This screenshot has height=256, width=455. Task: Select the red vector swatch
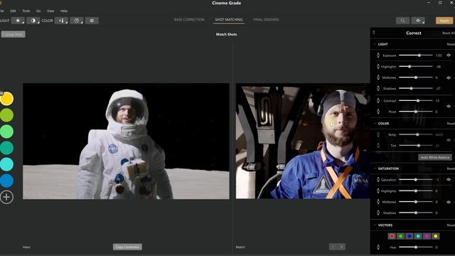[x=392, y=236]
